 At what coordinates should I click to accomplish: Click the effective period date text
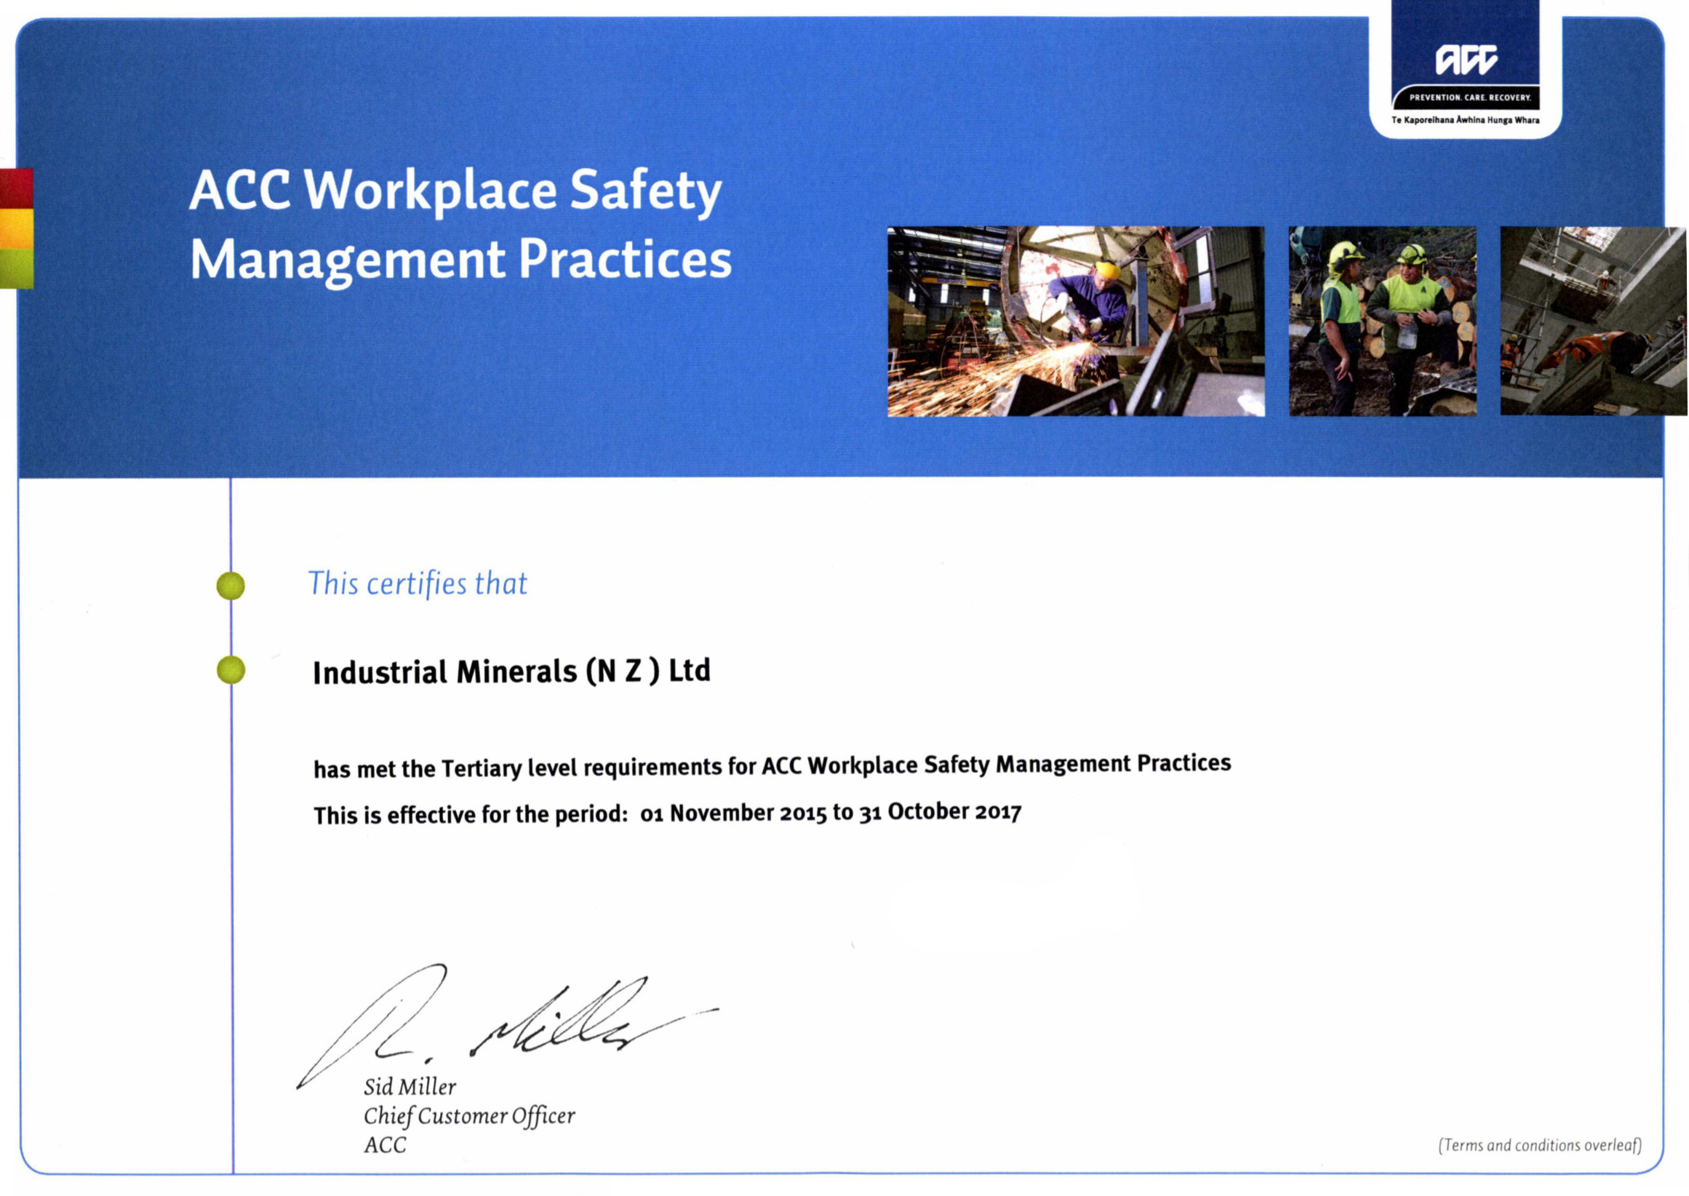coord(830,813)
